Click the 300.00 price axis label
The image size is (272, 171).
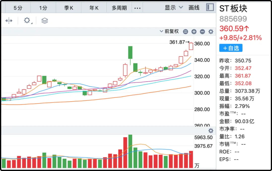tap(202, 93)
